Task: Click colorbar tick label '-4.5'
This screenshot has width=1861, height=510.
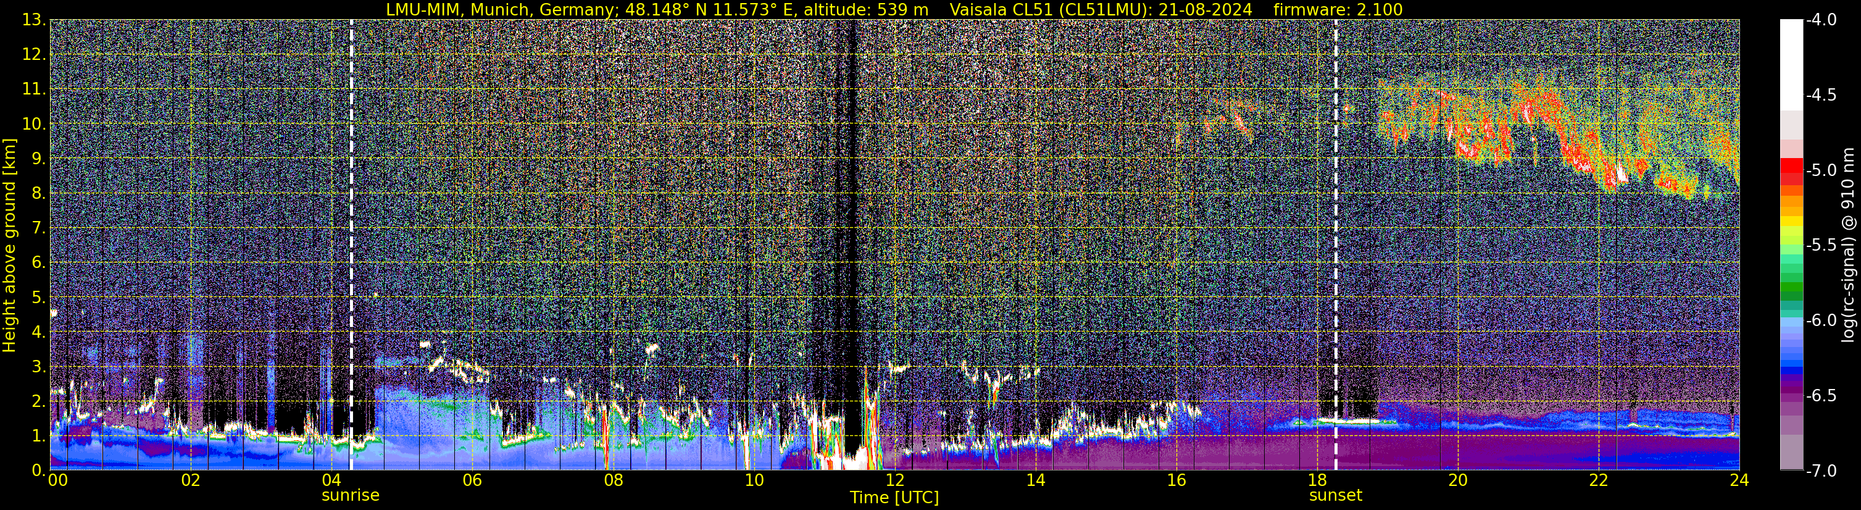Action: pos(1821,95)
